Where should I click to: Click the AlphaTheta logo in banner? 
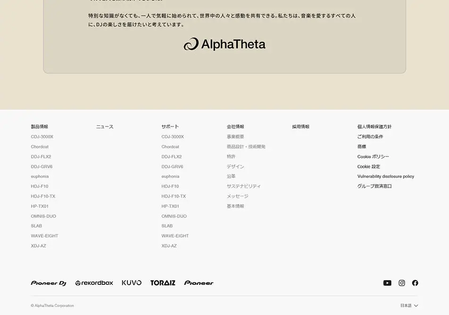(224, 44)
